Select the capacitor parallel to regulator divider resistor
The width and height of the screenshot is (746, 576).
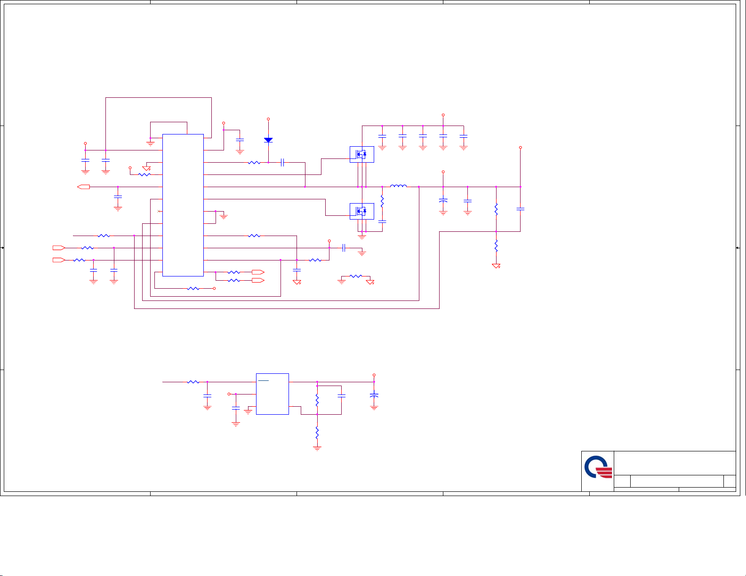click(x=342, y=396)
